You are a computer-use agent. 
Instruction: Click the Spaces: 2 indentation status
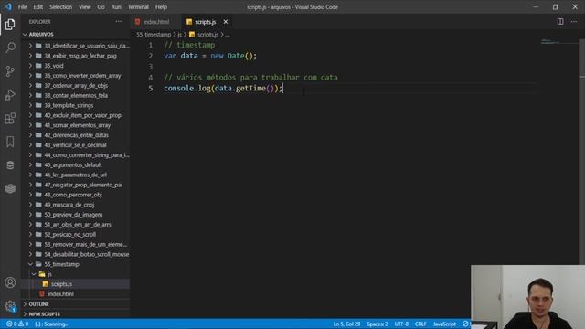[x=378, y=324]
